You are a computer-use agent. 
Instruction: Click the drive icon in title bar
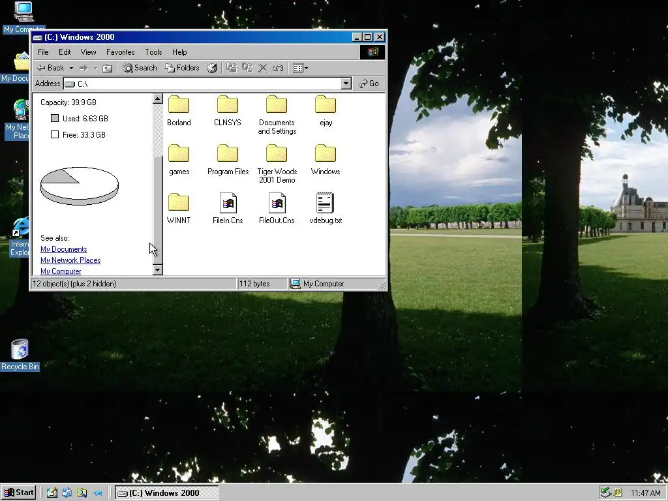point(37,37)
